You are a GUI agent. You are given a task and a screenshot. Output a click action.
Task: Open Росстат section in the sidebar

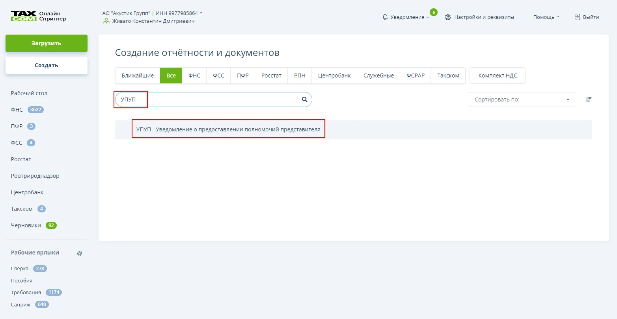tap(21, 159)
